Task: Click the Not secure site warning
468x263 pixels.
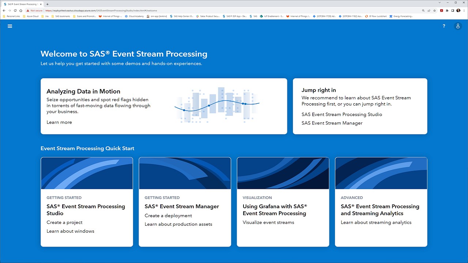Action: tap(34, 11)
